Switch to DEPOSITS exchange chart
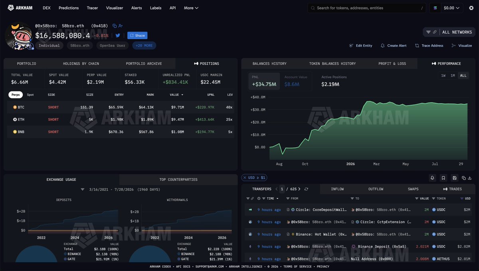 click(64, 200)
